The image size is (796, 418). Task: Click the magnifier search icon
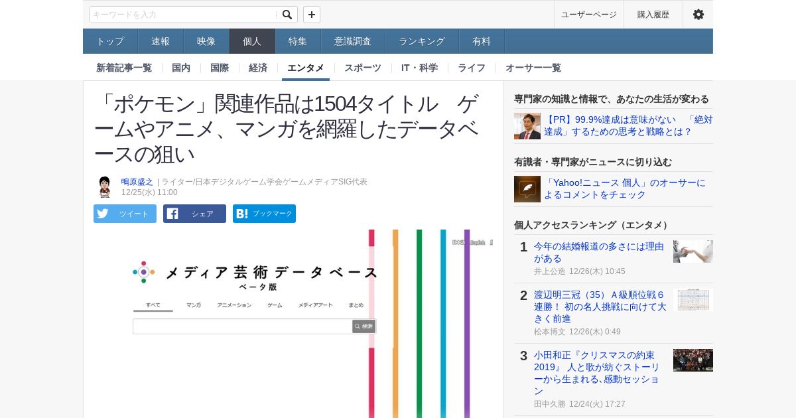point(287,15)
